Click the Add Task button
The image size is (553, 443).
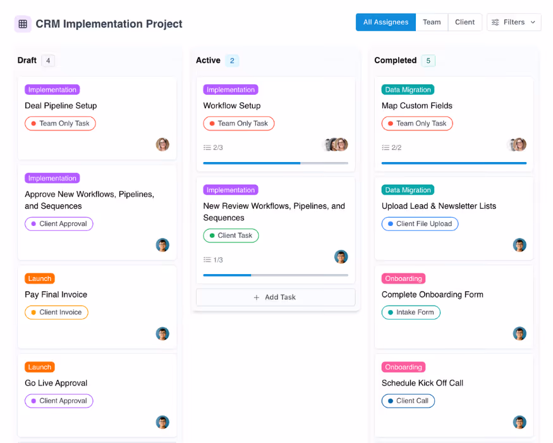[x=276, y=297]
